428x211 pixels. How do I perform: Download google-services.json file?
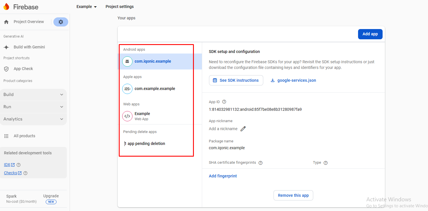(294, 80)
